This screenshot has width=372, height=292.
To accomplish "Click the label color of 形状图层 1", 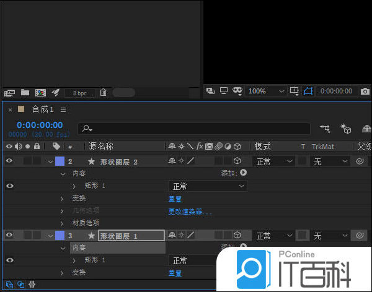I will click(x=60, y=236).
